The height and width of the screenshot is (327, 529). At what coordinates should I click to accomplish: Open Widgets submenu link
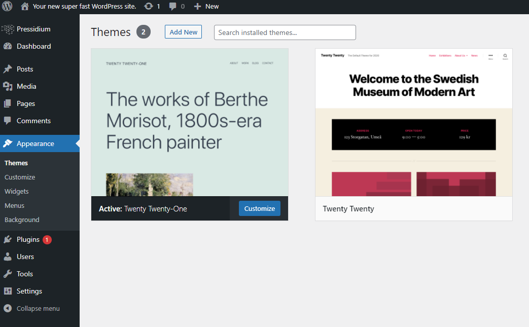point(17,191)
